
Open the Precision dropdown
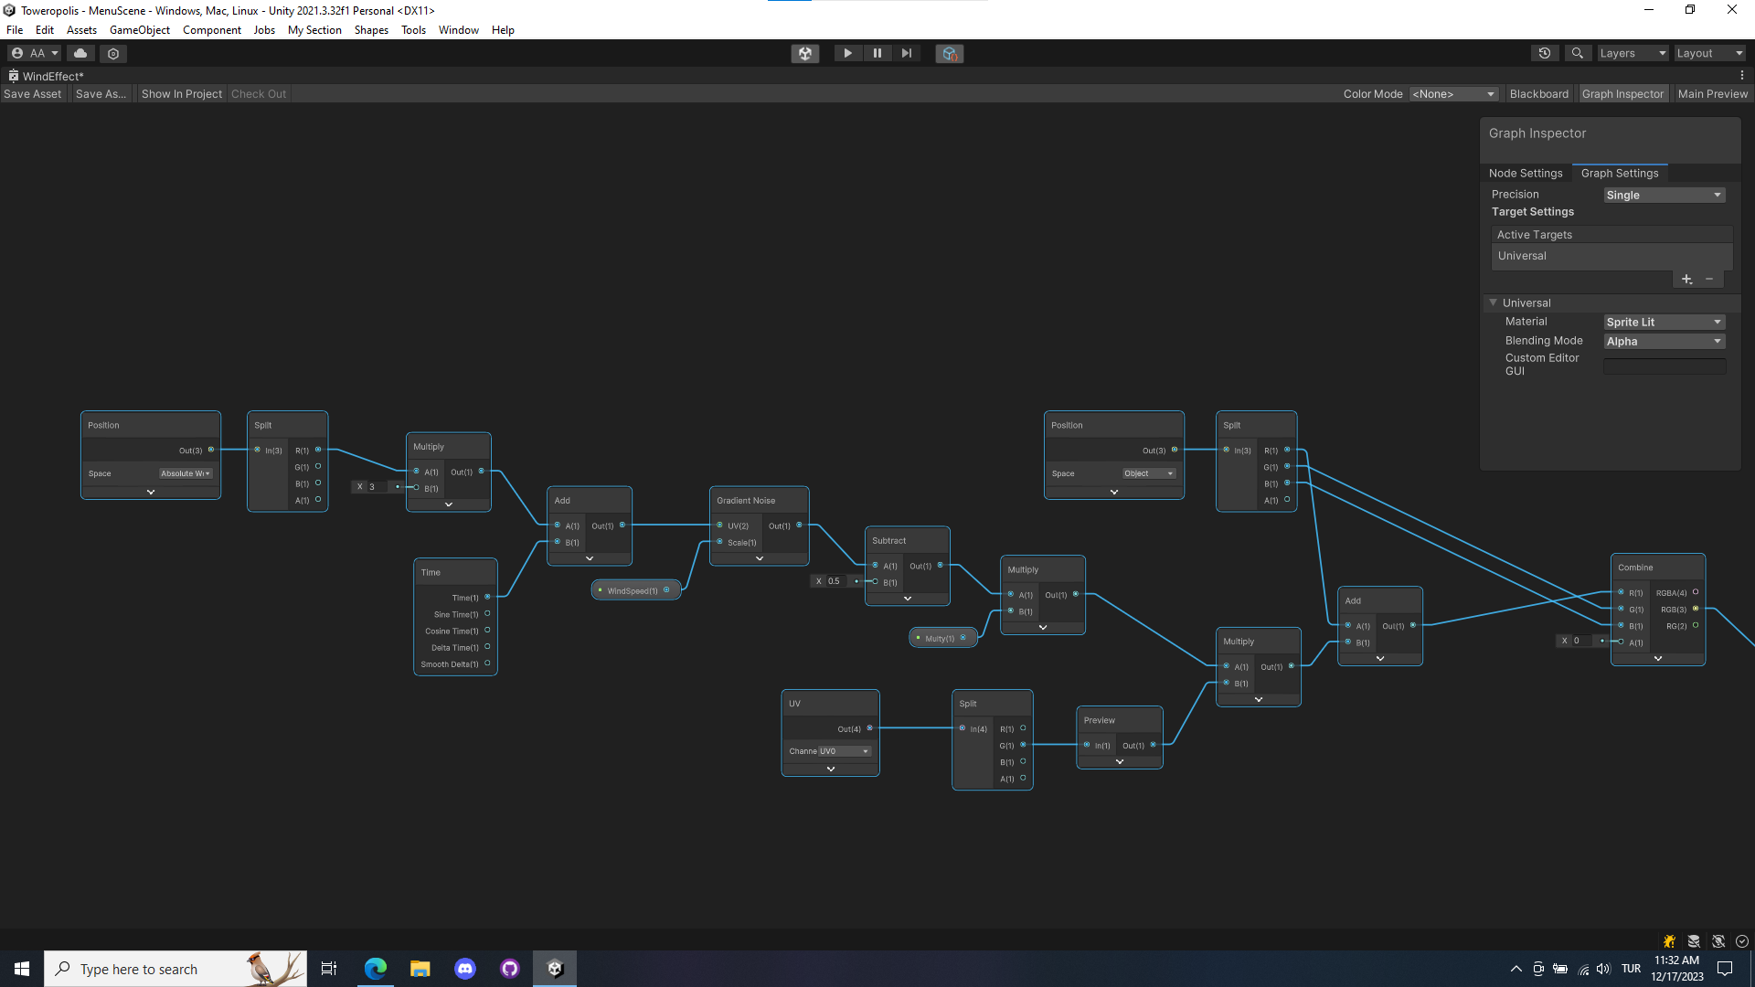click(1664, 195)
